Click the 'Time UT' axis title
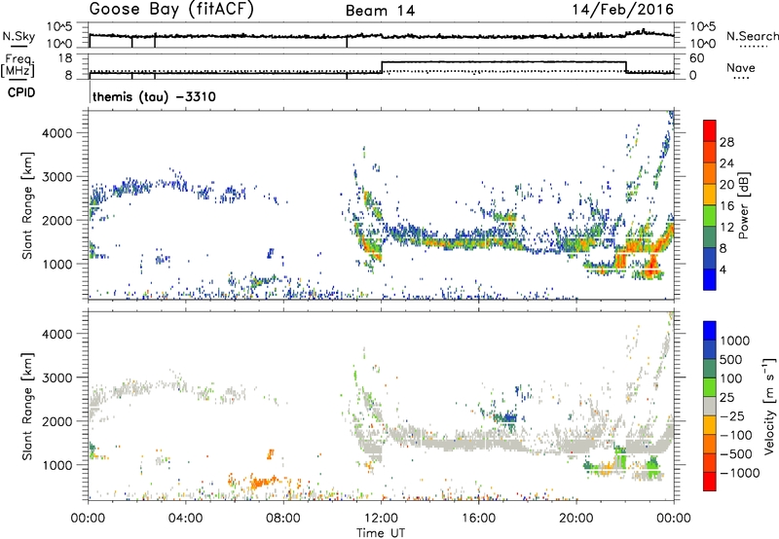Viewport: 779px width, 539px height. [x=381, y=533]
